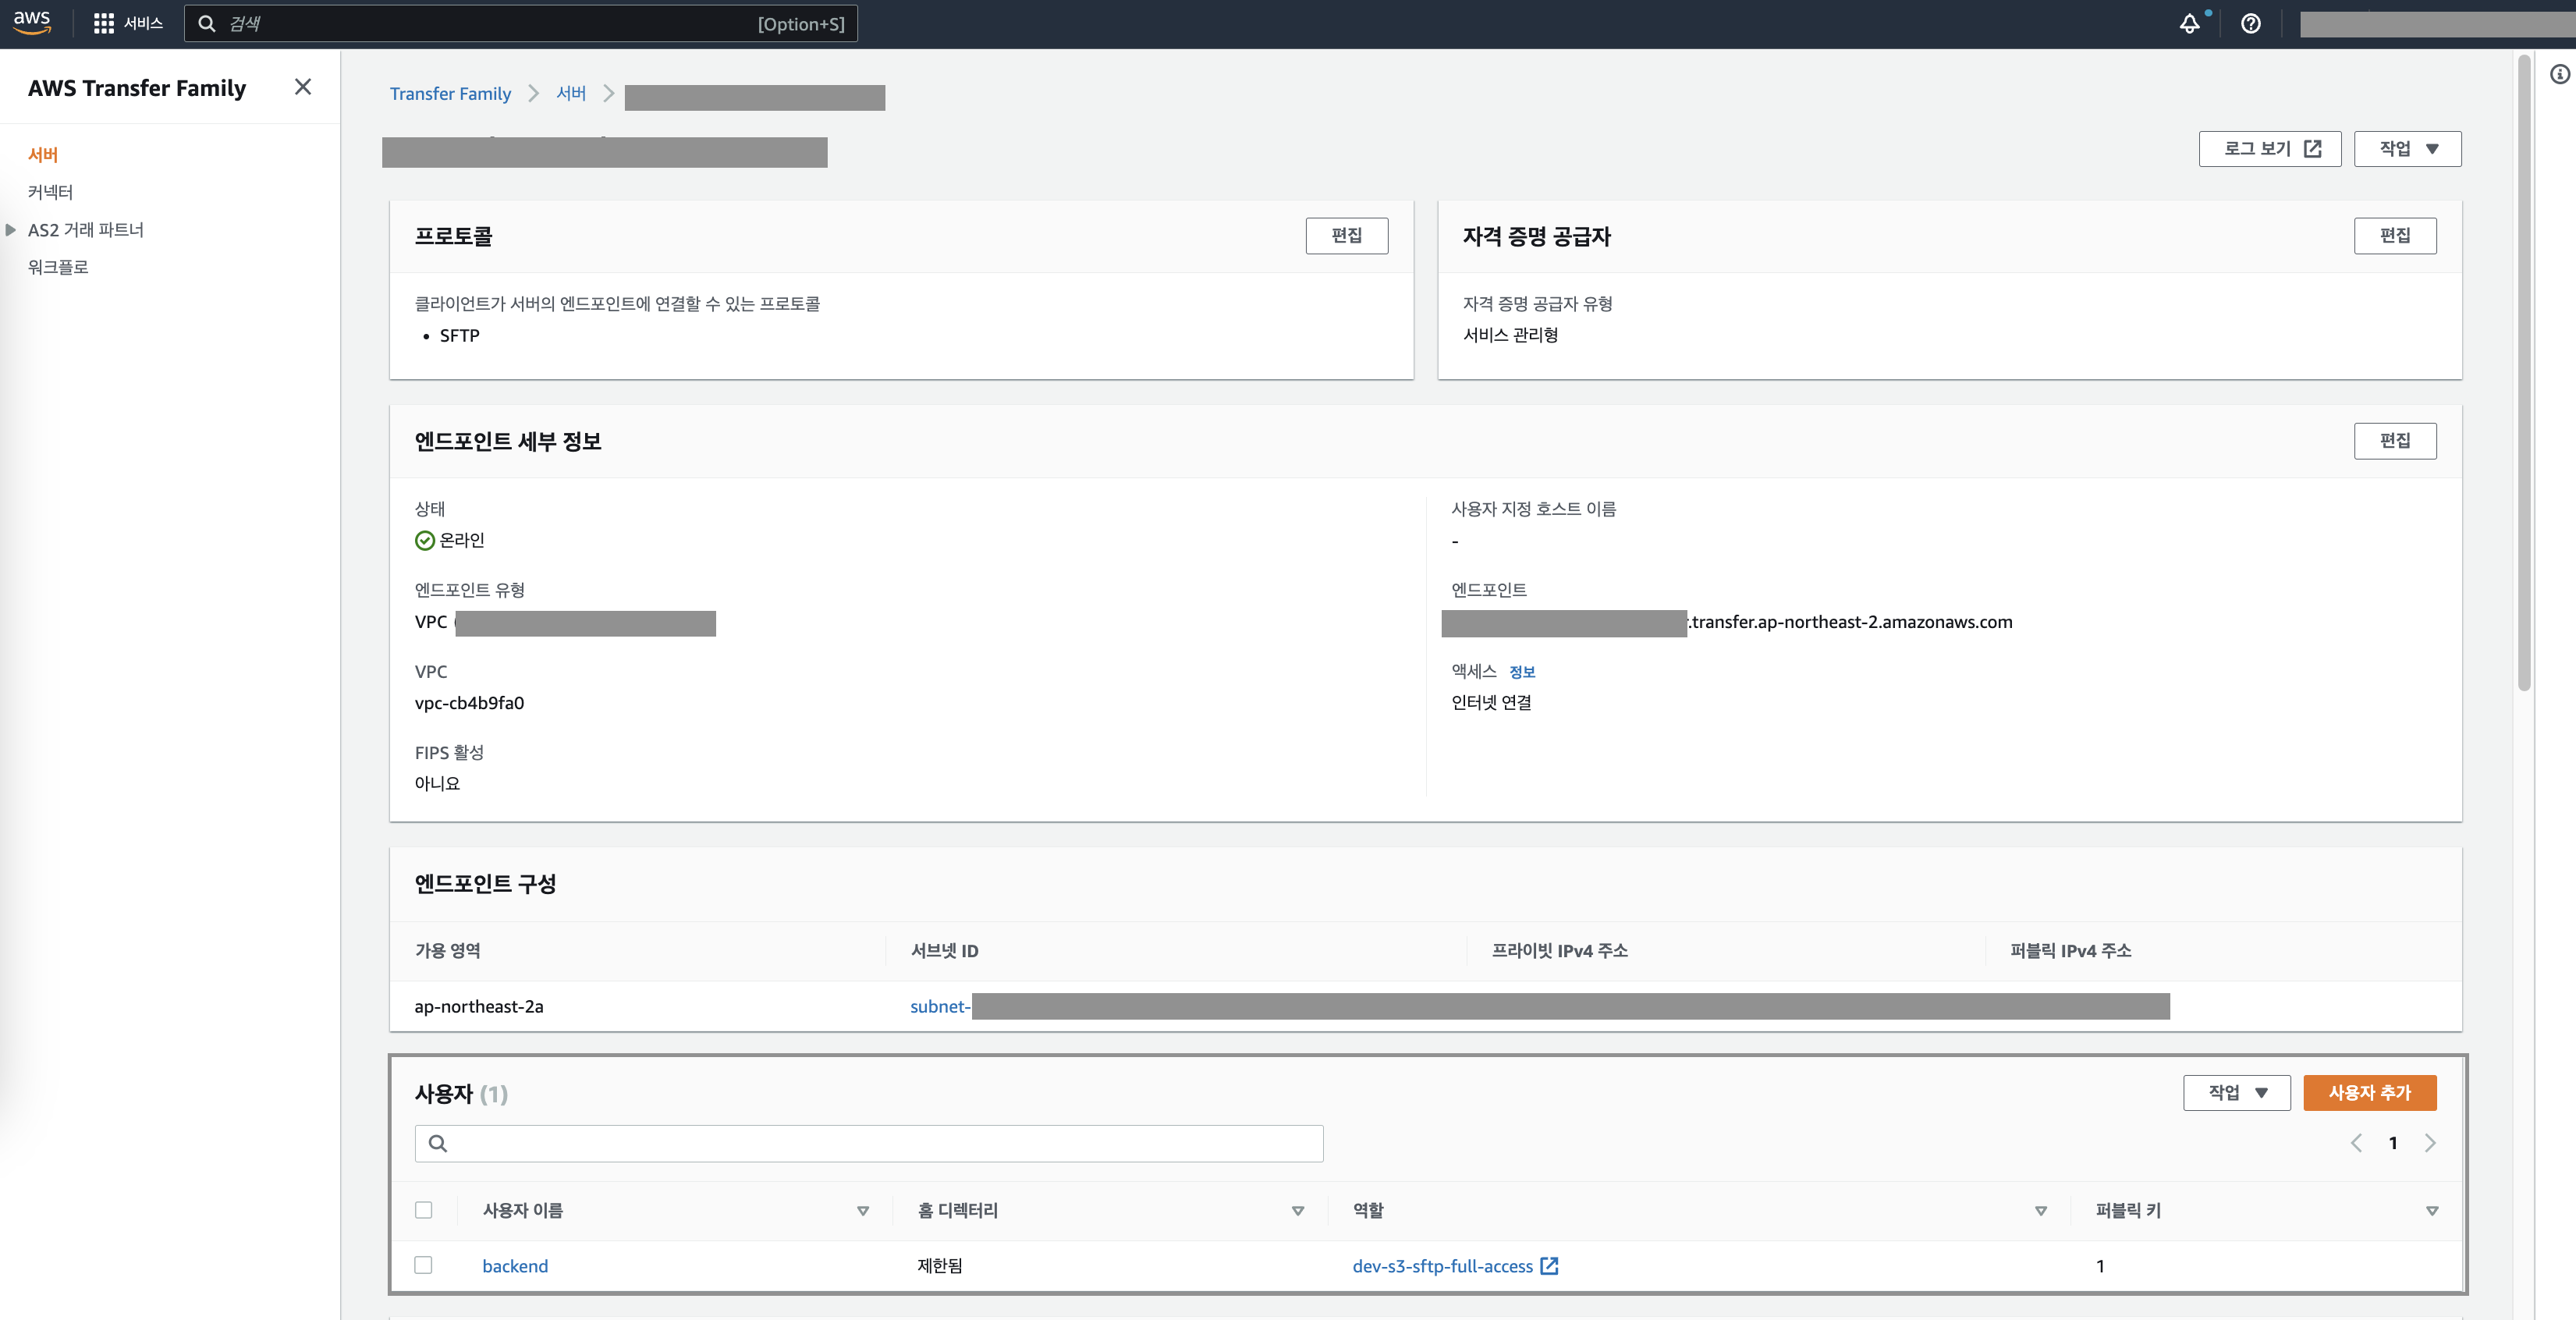2576x1320 pixels.
Task: Click external link icon beside role name
Action: pyautogui.click(x=1549, y=1266)
